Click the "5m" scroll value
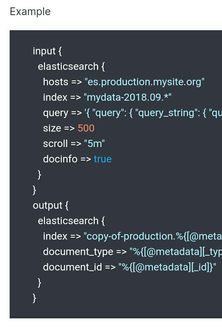Screen dimensions: 222x329 pyautogui.click(x=94, y=144)
